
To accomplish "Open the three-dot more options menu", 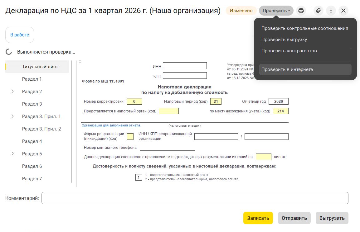I will tap(331, 11).
